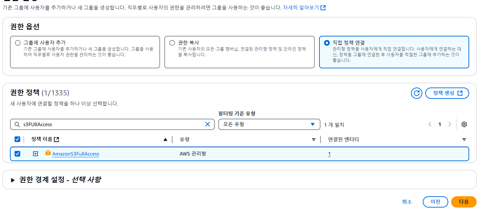Open the AmazonS3FullAccess policy link
Viewport: 482px width, 215px height.
pos(76,154)
